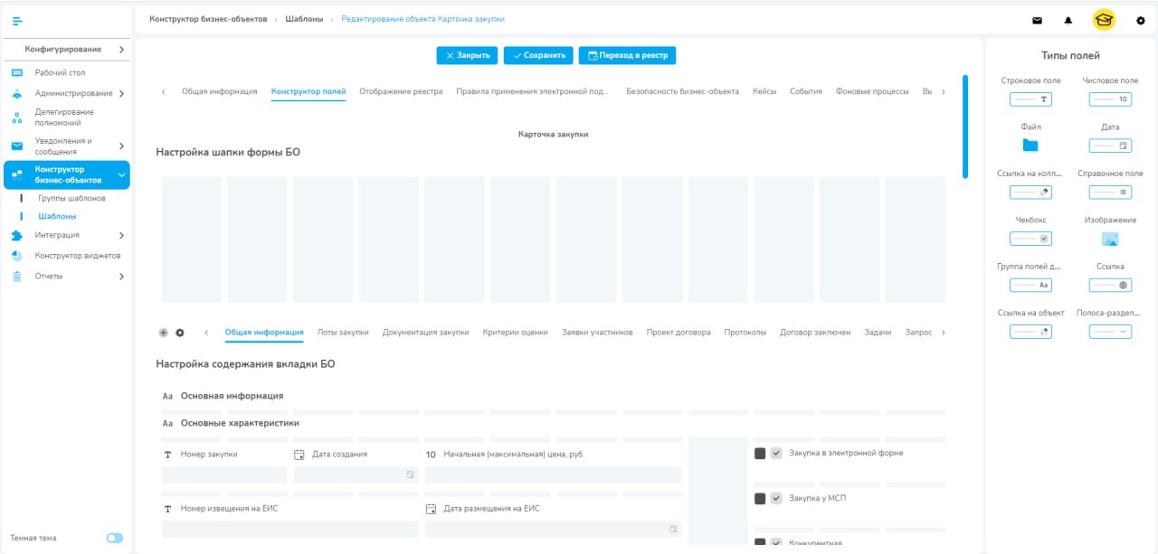The height and width of the screenshot is (554, 1158).
Task: Click the Номер извещения на ЕИС input
Action: (x=290, y=529)
